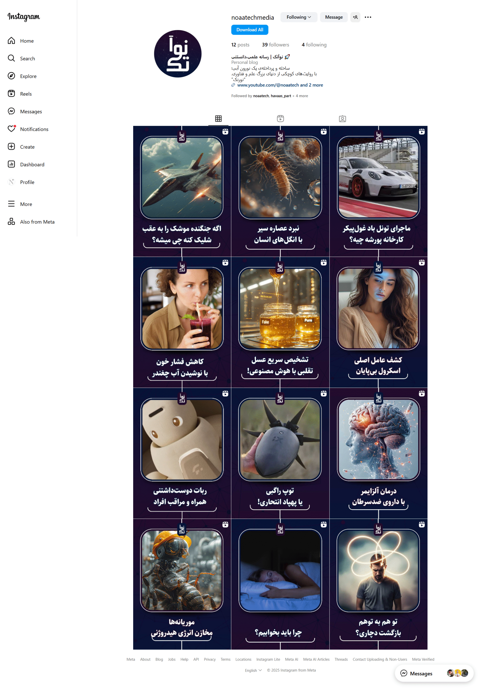
Task: Click the Create plus icon
Action: coord(11,147)
